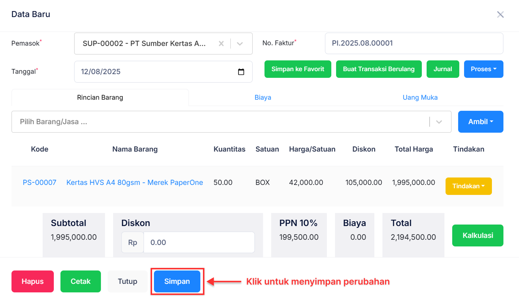This screenshot has width=519, height=302.
Task: Open the PS-00007 item code link
Action: pos(39,182)
